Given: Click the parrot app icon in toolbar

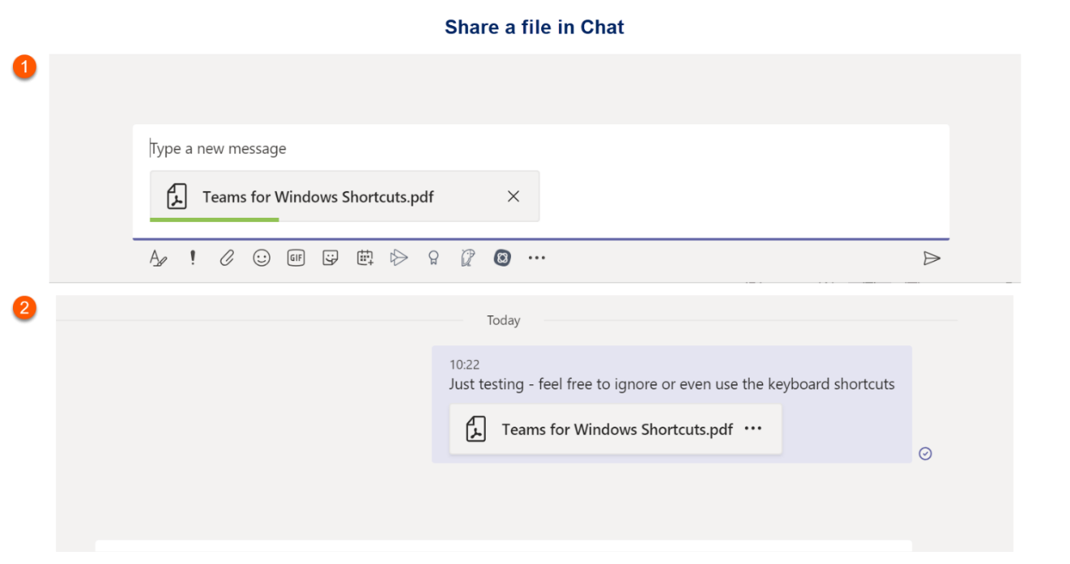Looking at the screenshot, I should point(467,258).
